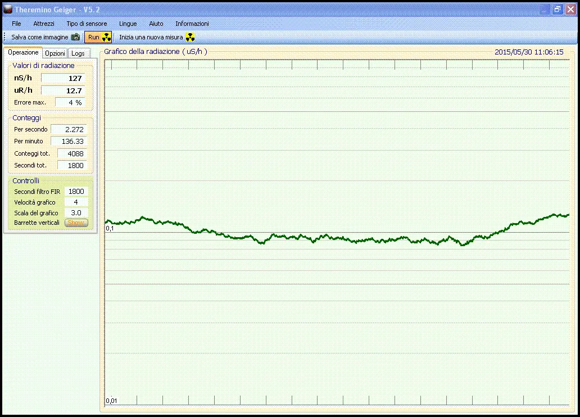Click the Inizia una nuova misura label
This screenshot has width=580, height=417.
click(x=151, y=37)
